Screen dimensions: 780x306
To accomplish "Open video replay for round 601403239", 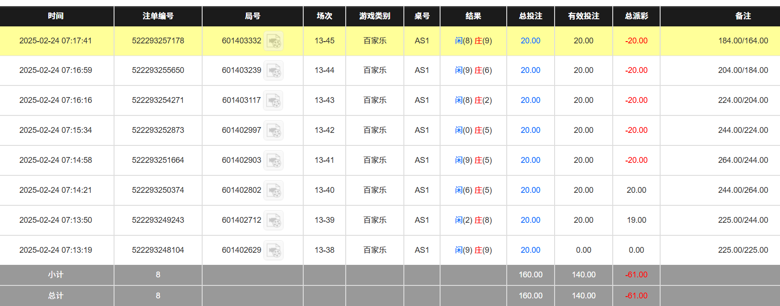I will pos(273,71).
